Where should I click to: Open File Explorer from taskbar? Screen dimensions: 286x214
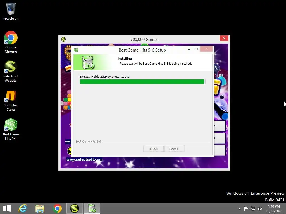(40, 208)
